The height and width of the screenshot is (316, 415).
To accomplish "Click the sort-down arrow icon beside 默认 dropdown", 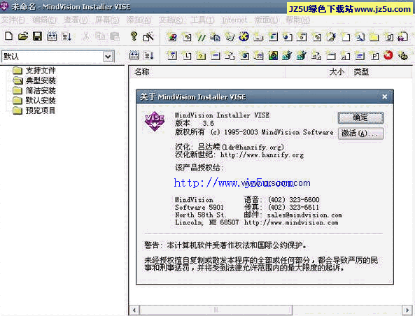I will click(x=149, y=55).
